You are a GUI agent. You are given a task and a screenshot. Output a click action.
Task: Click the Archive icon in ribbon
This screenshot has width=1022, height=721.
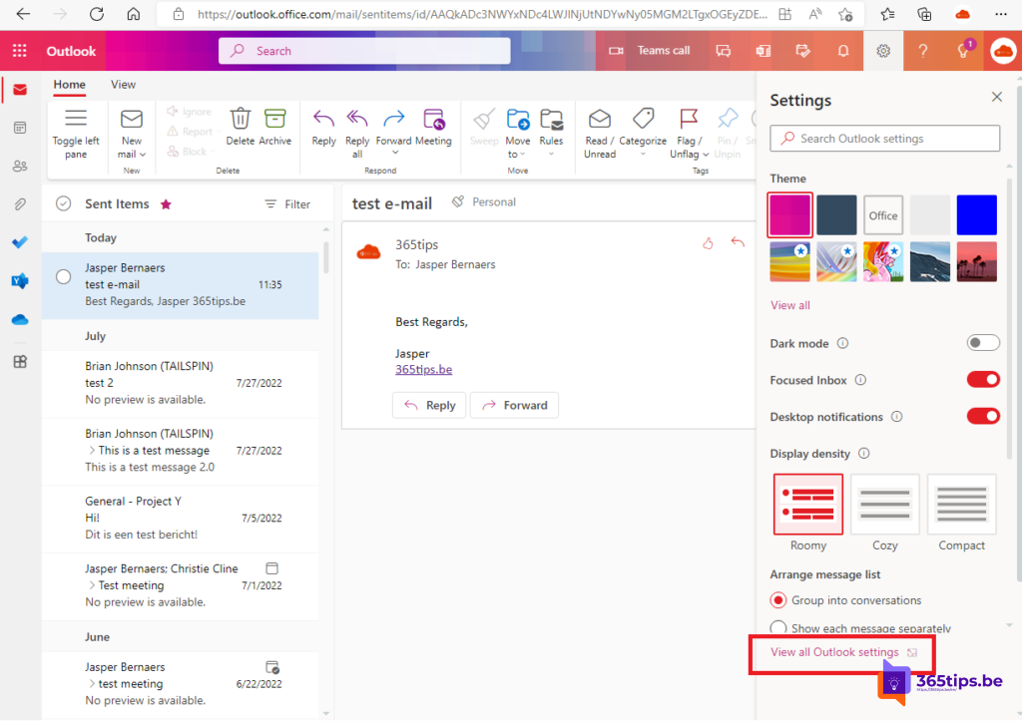pos(274,120)
